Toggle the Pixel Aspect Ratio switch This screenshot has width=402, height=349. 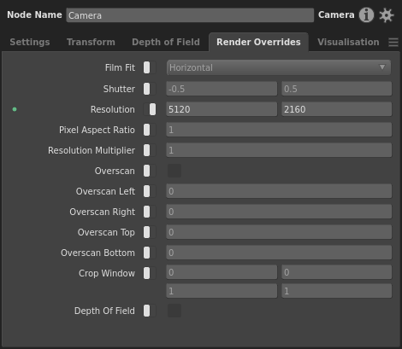(150, 130)
